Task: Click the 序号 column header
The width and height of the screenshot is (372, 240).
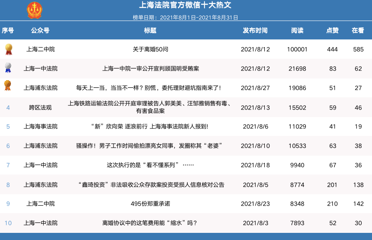Action: [x=8, y=30]
